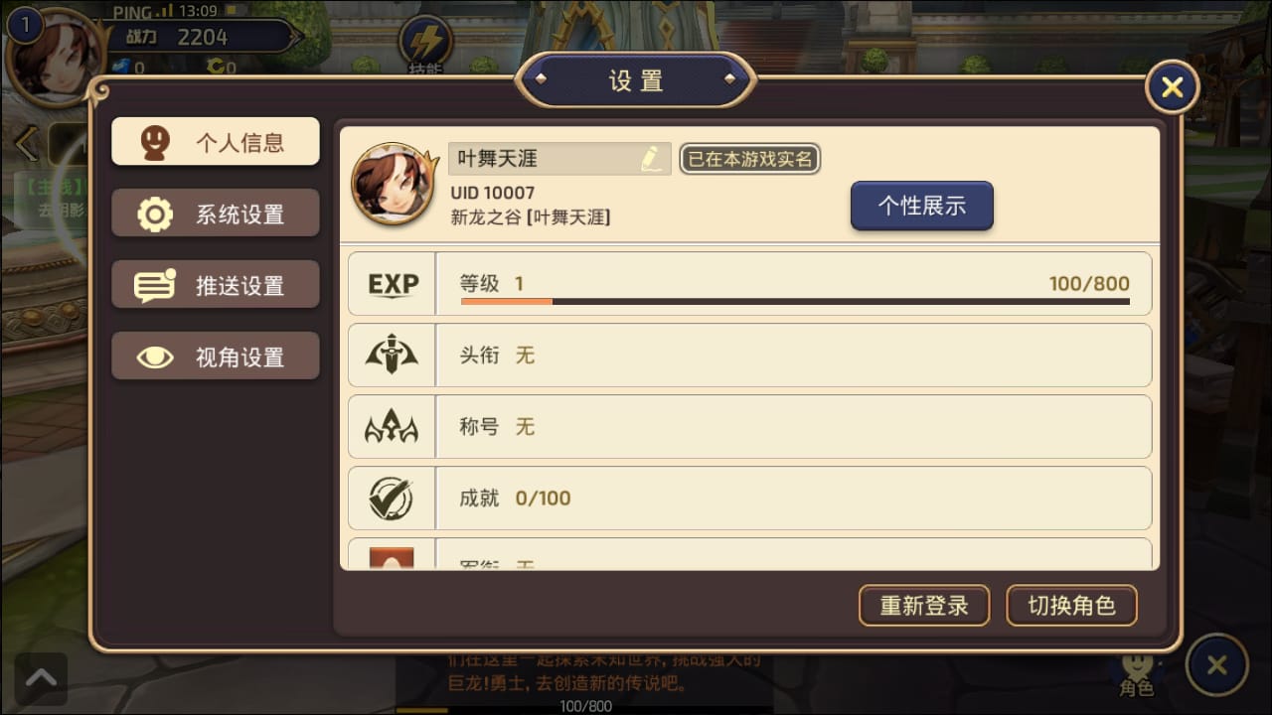This screenshot has height=715, width=1272.
Task: Click the pencil edit-name icon
Action: [651, 159]
